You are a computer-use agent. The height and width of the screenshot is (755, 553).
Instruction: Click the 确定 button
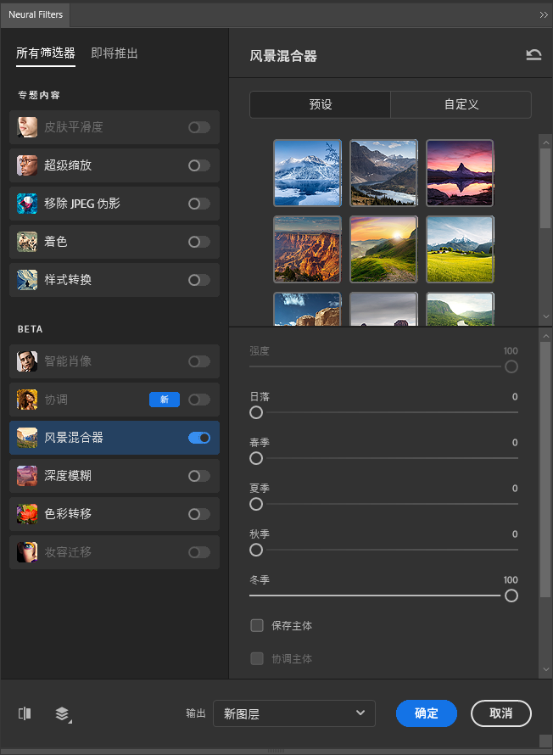click(x=427, y=713)
